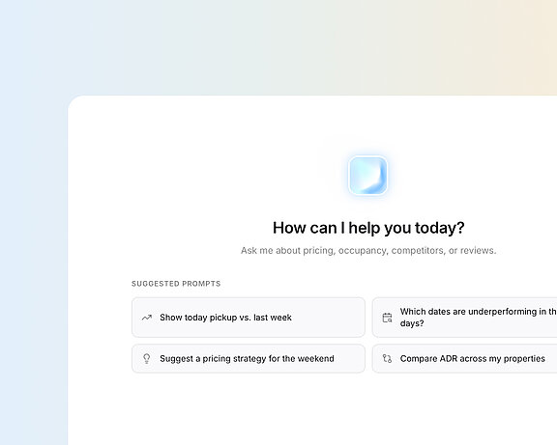The image size is (557, 445).
Task: Pick "Suggest a pricing strategy for the weekend"
Action: coord(249,358)
